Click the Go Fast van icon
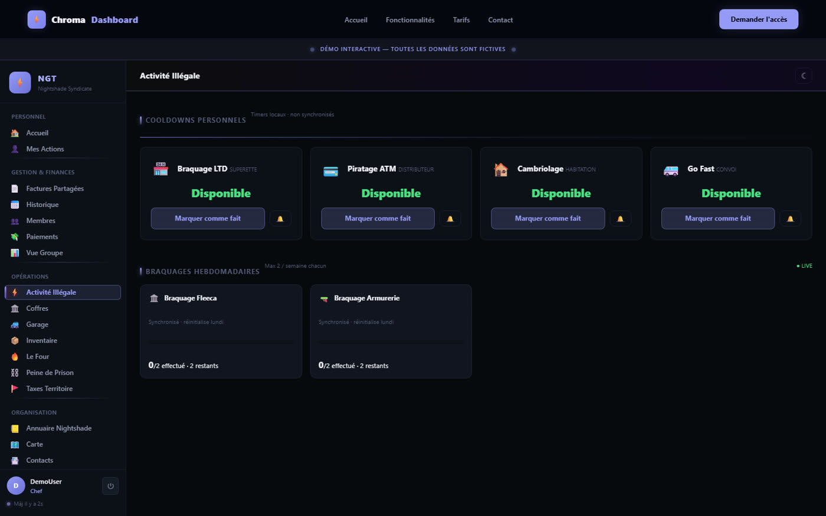This screenshot has width=826, height=516. click(671, 170)
